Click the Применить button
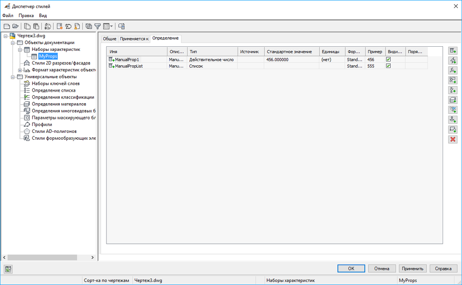Screen dimensions: 462x285 click(x=412, y=268)
